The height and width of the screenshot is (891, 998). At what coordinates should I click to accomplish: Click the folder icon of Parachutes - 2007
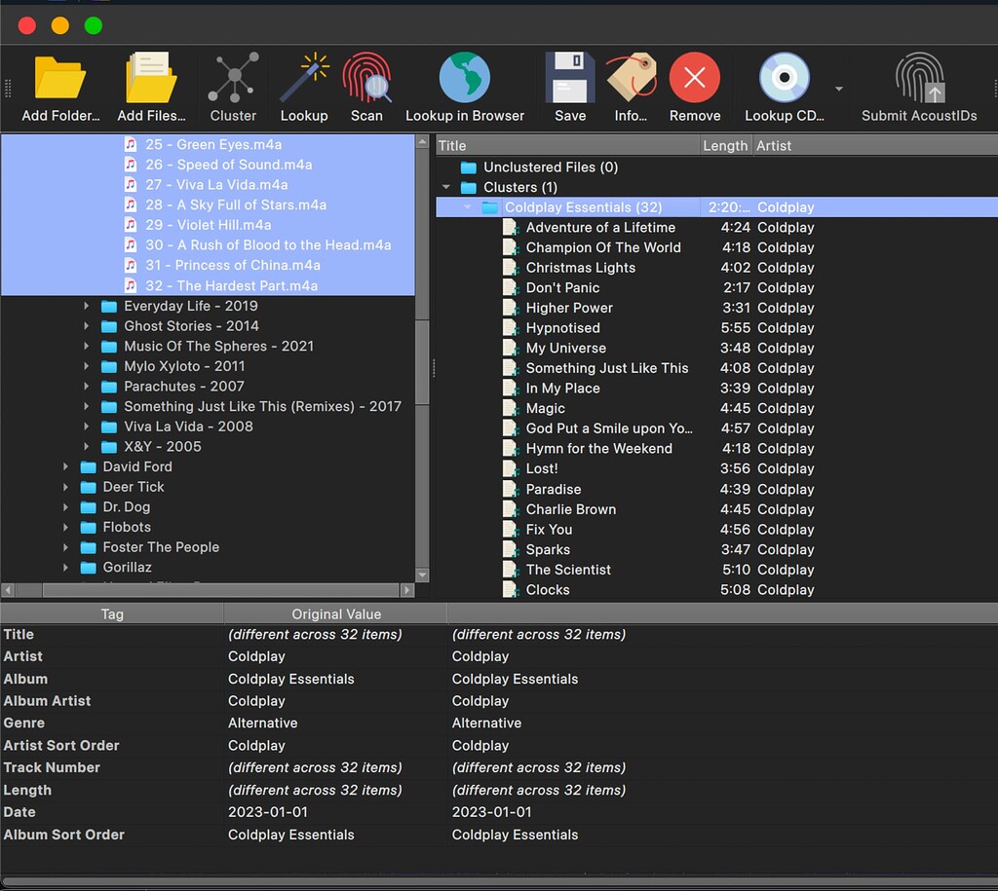pyautogui.click(x=109, y=386)
